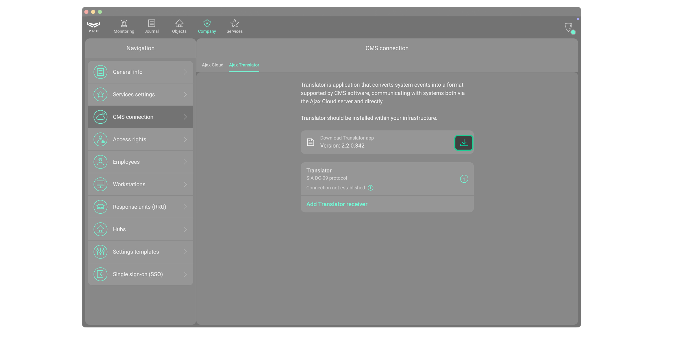The width and height of the screenshot is (678, 339).
Task: Click the CMS connection panel header
Action: tap(387, 48)
